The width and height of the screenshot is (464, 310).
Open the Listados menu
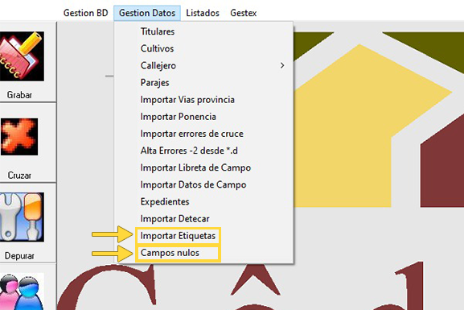pyautogui.click(x=203, y=13)
